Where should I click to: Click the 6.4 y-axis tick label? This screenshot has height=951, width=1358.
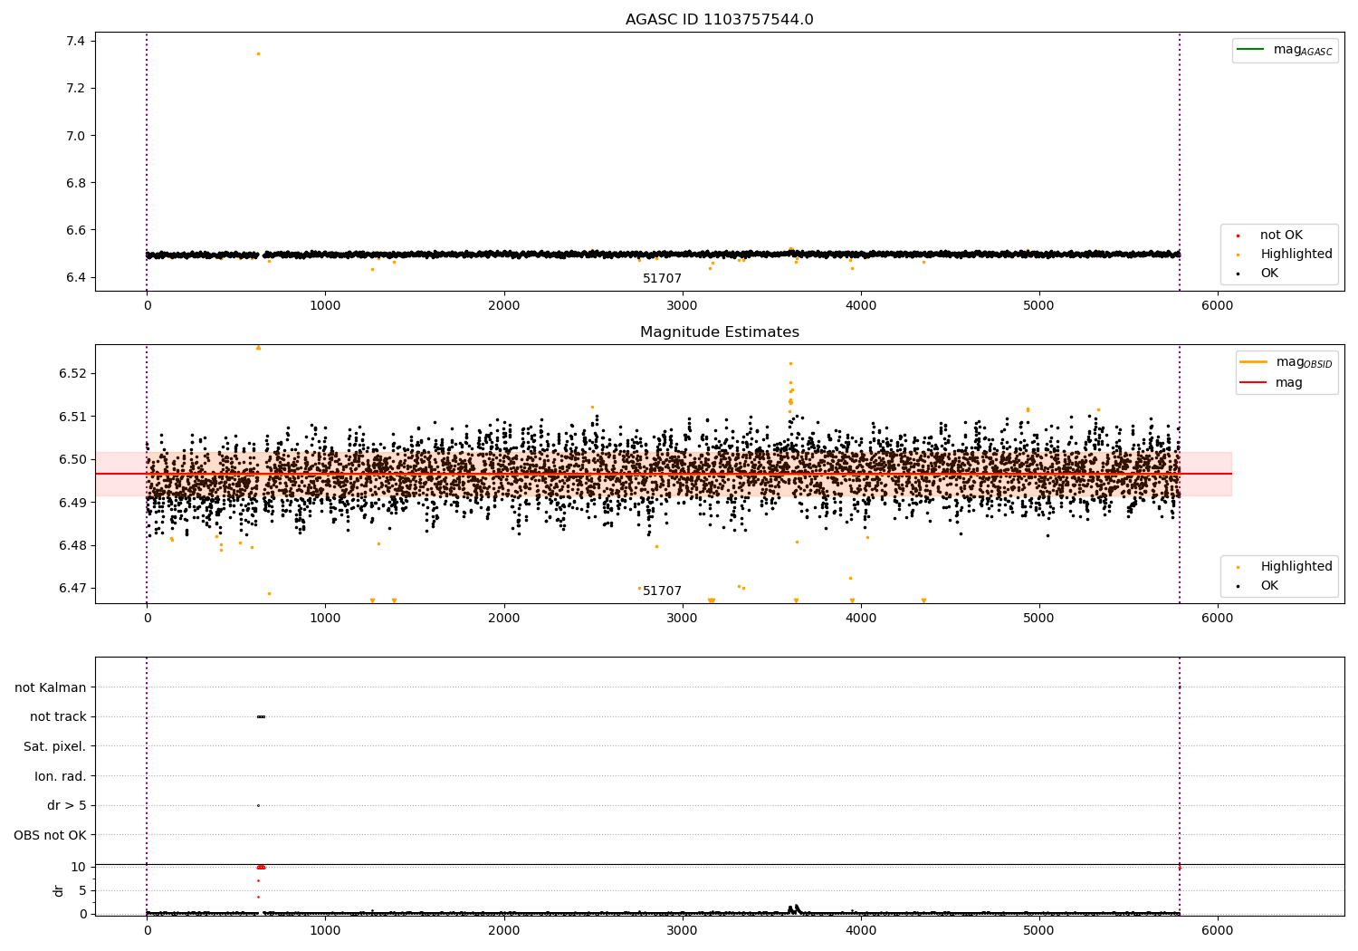tap(75, 277)
